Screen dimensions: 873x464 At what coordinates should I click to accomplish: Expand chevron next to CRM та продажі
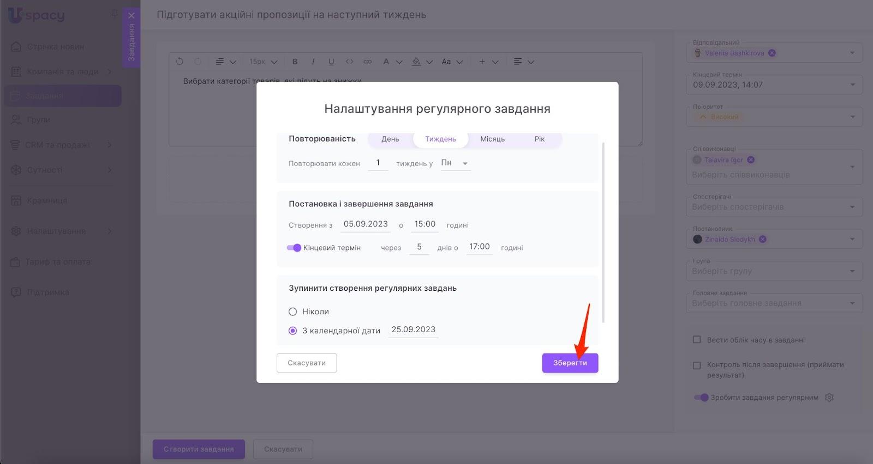[x=110, y=145]
